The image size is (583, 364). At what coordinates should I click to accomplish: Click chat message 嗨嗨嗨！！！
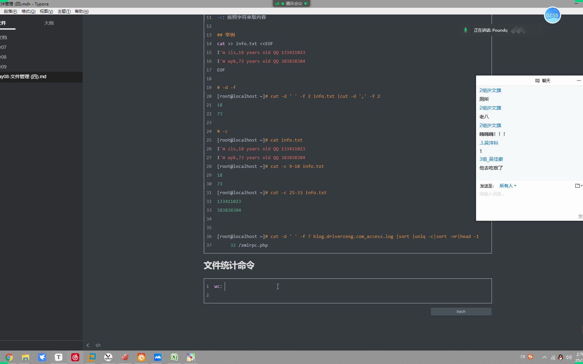point(493,134)
